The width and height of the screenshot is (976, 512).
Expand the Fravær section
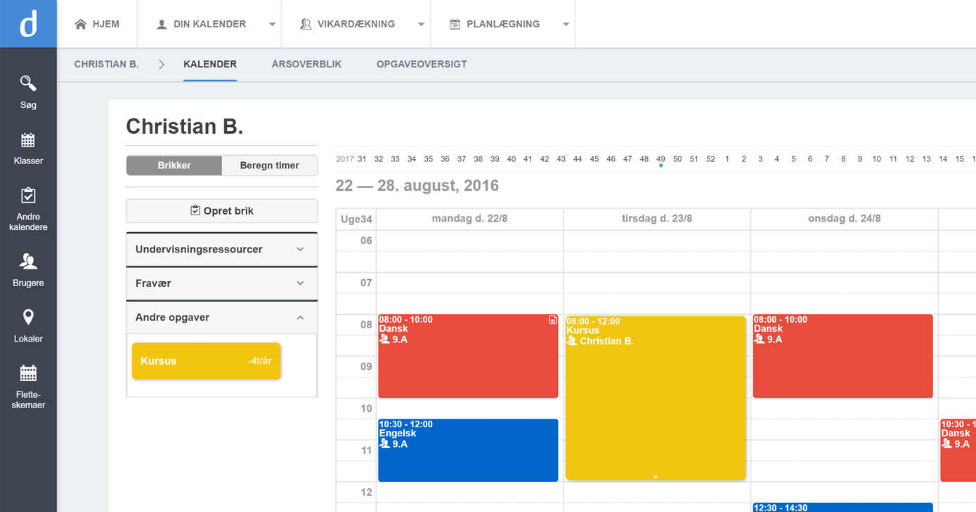point(222,283)
